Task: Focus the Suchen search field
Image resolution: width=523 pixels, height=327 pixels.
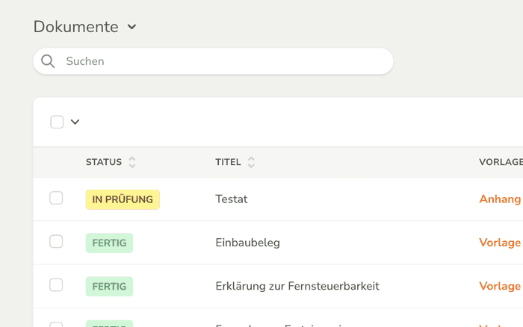Action: coord(213,61)
